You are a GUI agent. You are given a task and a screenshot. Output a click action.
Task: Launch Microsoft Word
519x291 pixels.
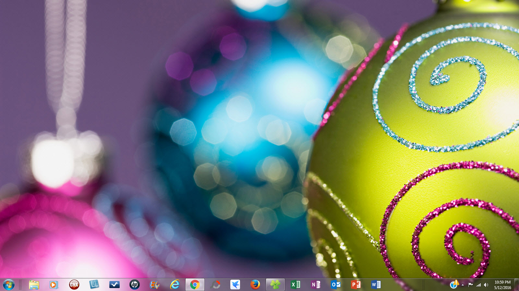tap(376, 285)
